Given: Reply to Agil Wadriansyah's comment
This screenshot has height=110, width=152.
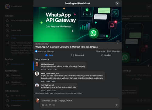Looking at the screenshot, I should click(54, 91).
